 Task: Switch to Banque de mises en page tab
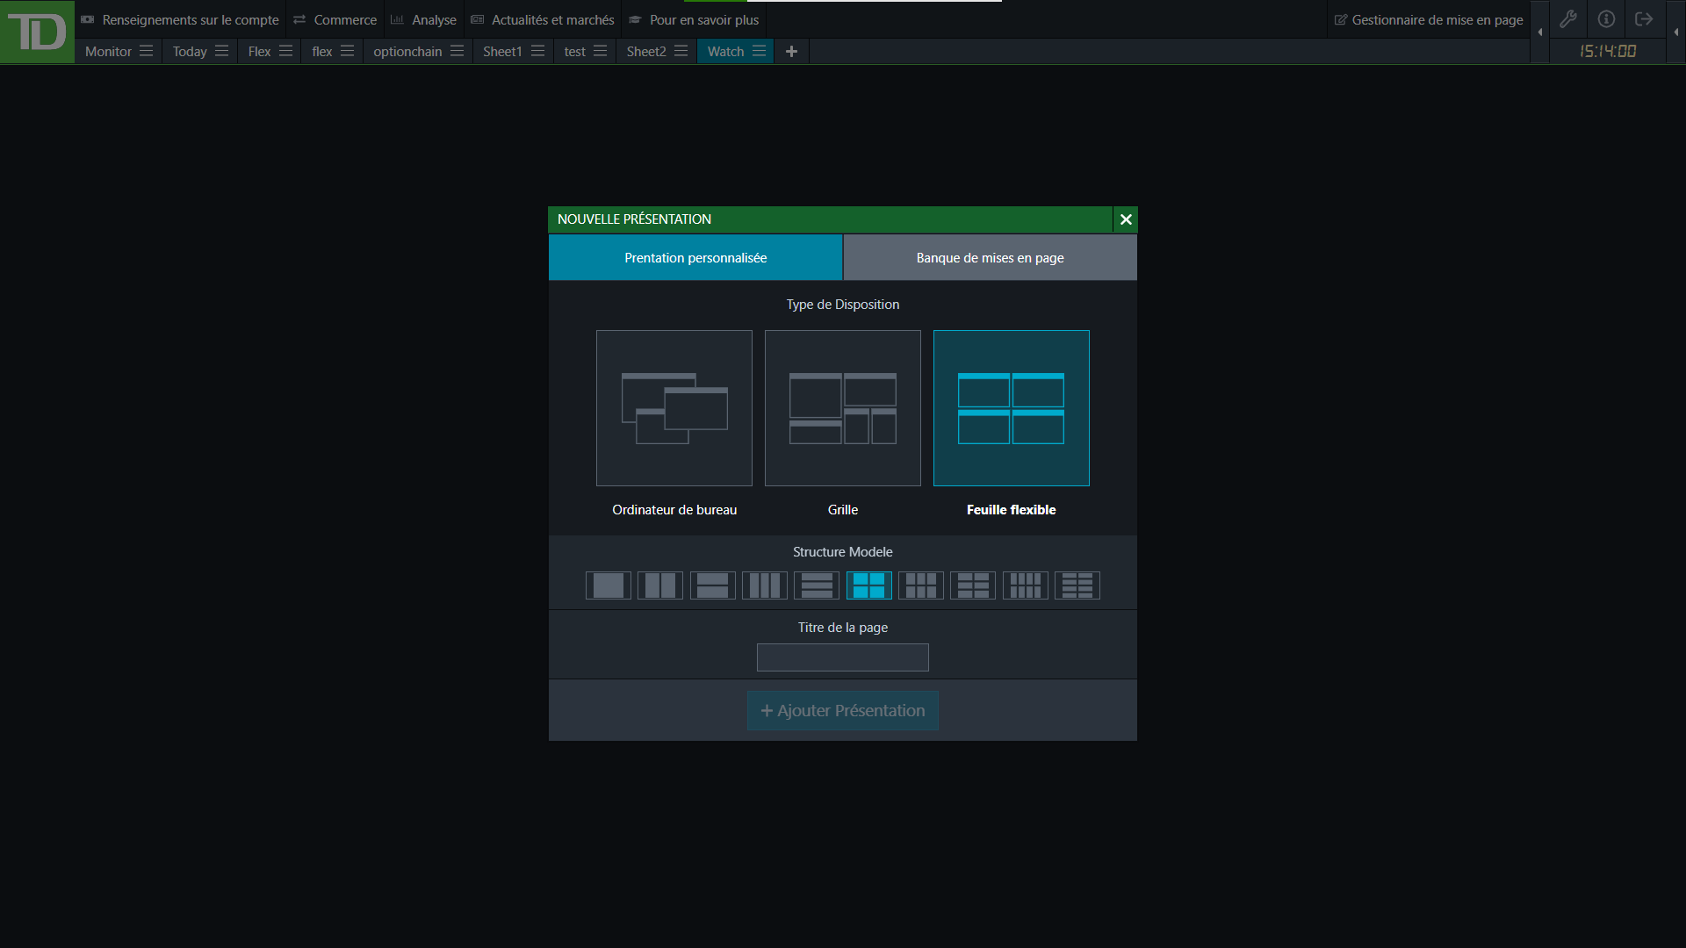990,257
